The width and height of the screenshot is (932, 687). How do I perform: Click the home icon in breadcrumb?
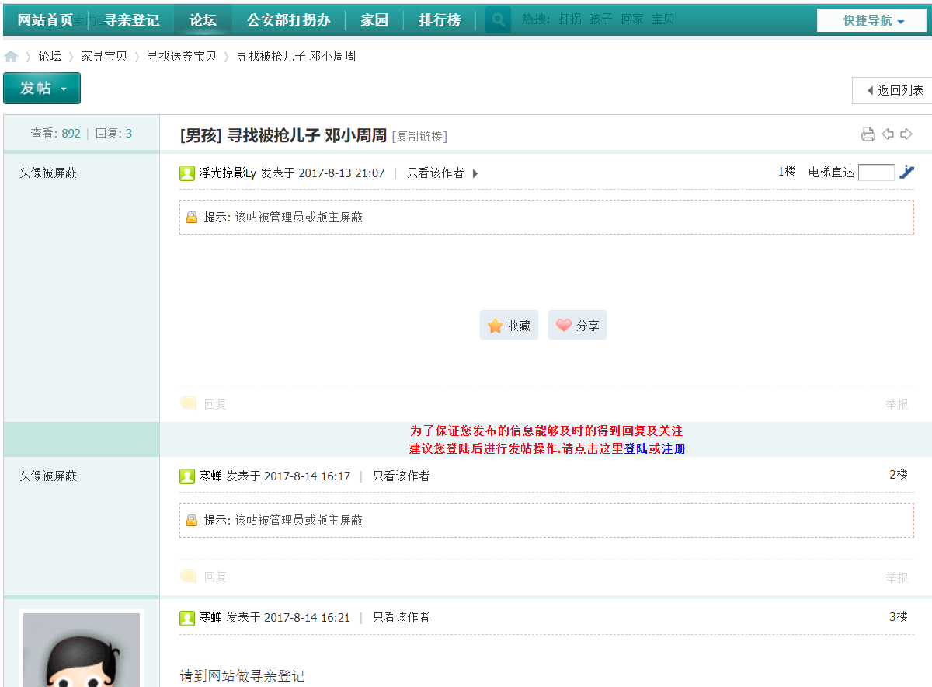point(11,57)
